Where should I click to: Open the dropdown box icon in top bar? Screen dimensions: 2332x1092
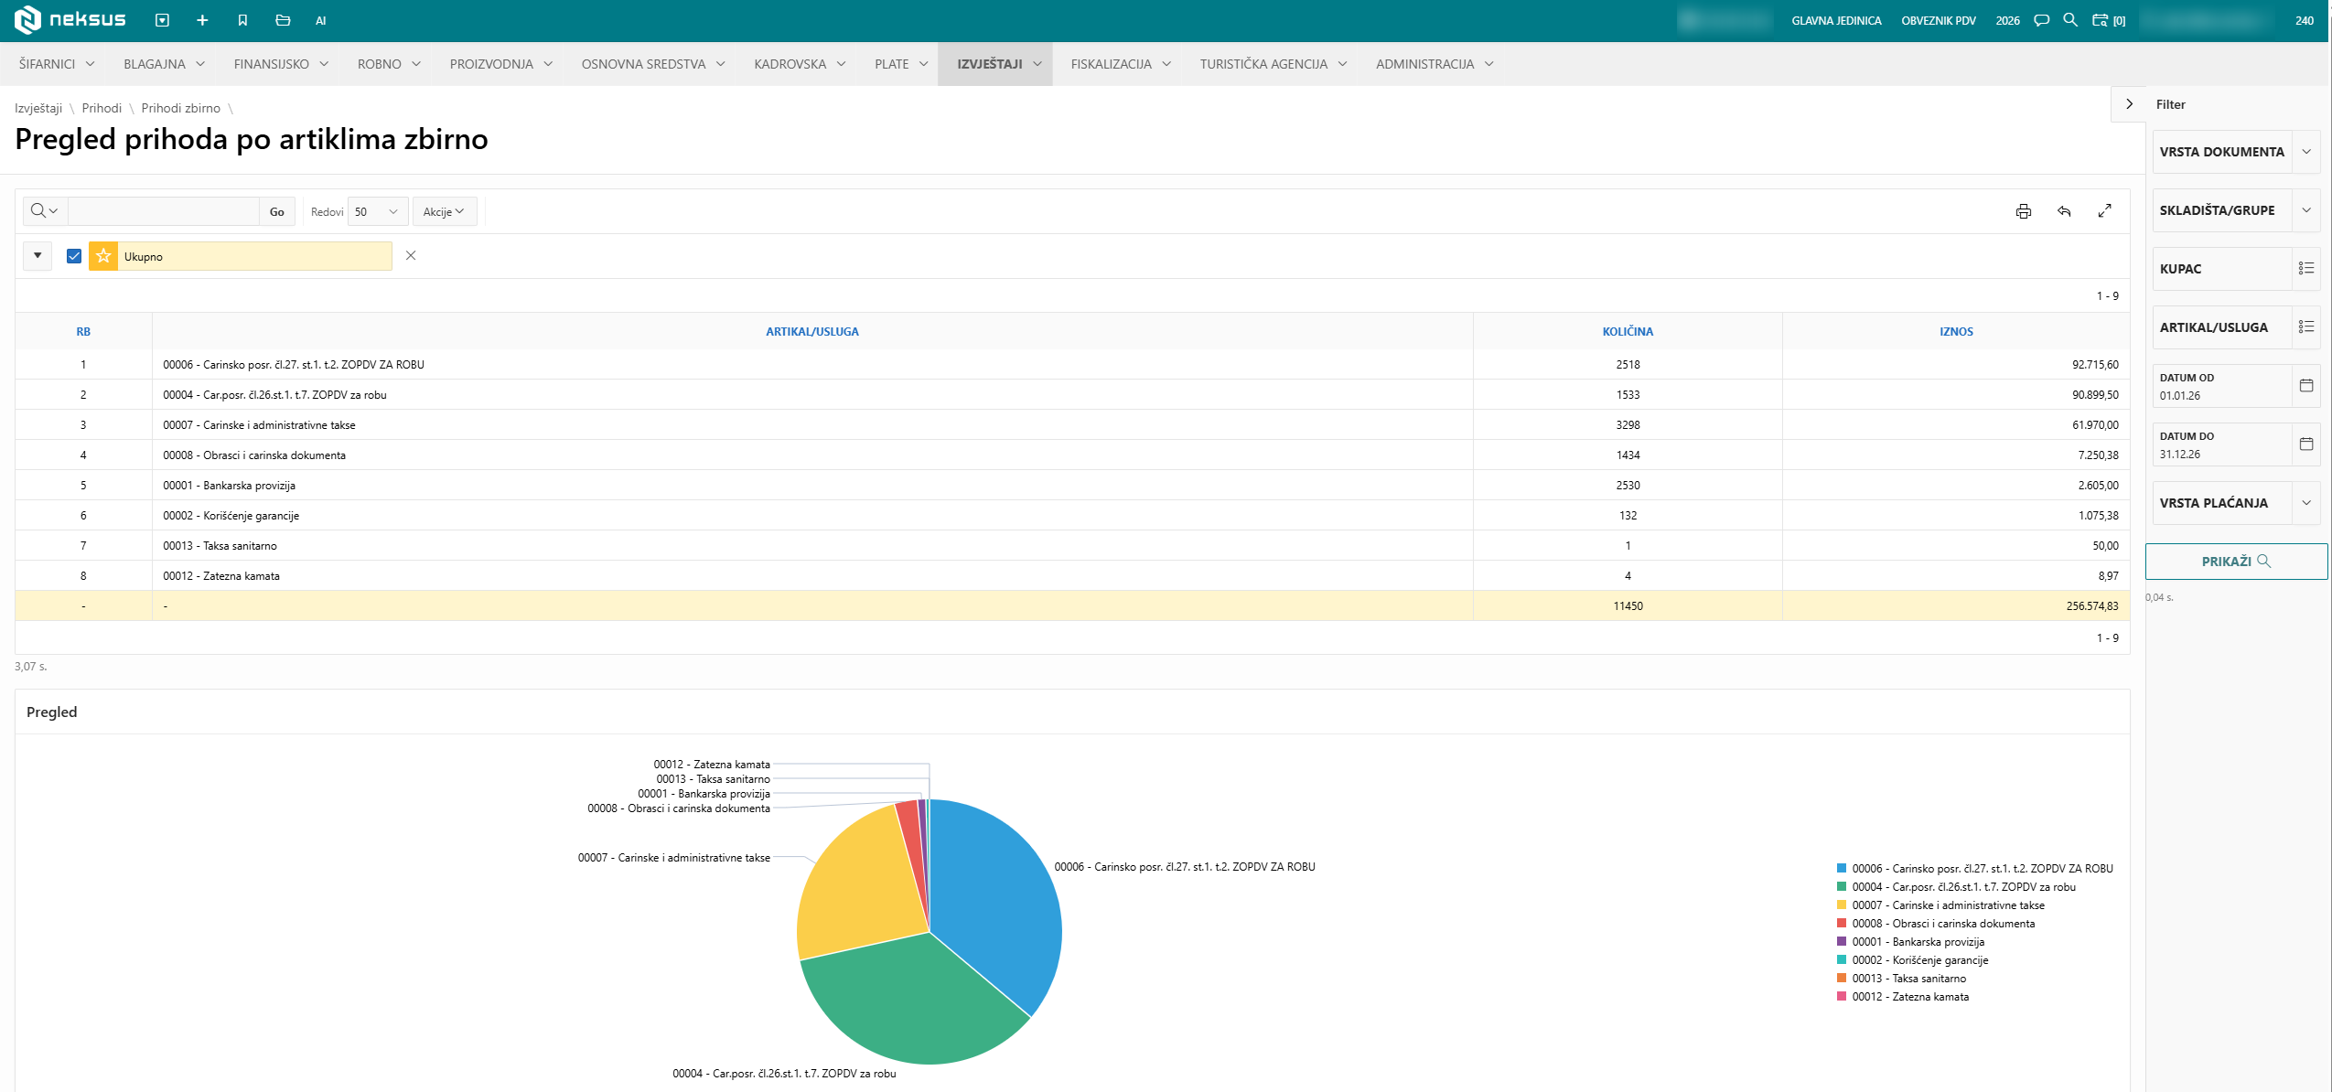(x=162, y=20)
